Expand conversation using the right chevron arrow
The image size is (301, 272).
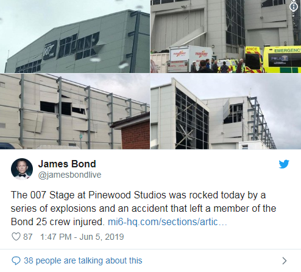coord(285,260)
